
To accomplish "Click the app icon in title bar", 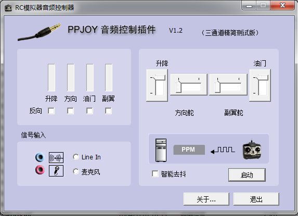I will click(x=8, y=8).
